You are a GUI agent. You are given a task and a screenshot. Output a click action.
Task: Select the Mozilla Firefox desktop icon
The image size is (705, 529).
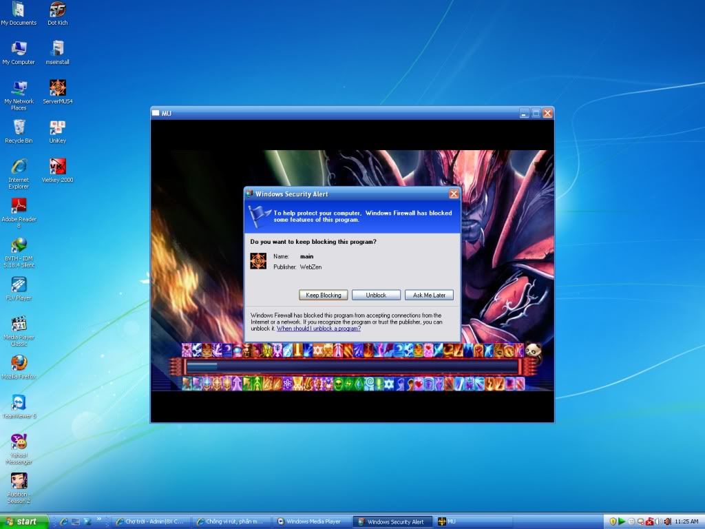[19, 367]
